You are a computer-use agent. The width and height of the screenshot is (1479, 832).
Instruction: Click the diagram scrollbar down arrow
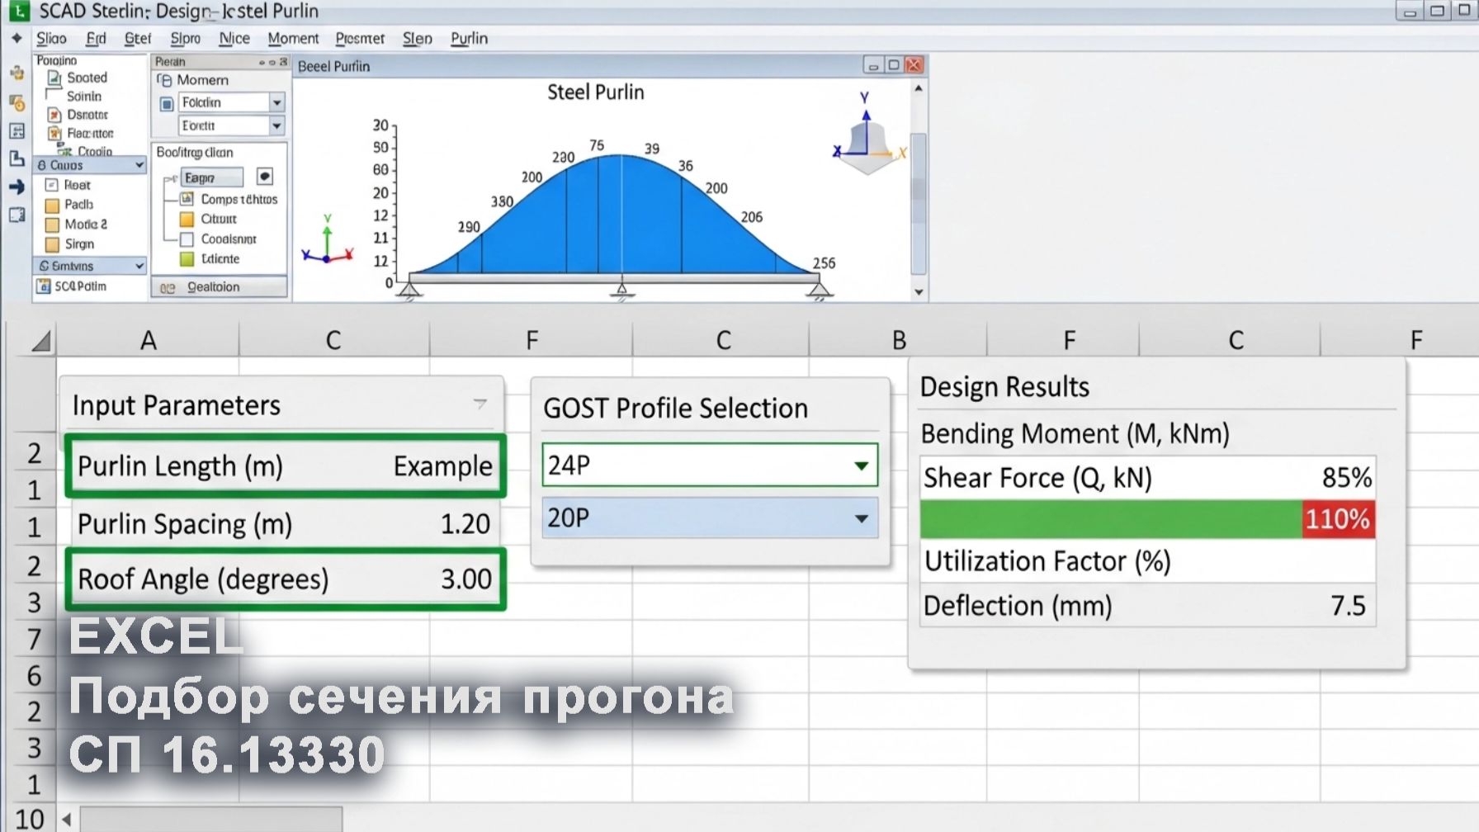click(x=919, y=292)
